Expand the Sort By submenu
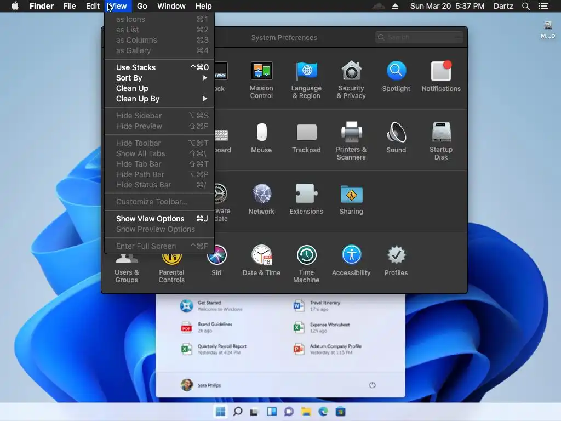The height and width of the screenshot is (421, 561). click(159, 78)
